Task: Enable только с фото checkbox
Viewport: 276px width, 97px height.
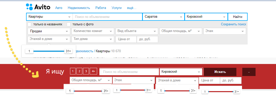Action: (x=69, y=24)
